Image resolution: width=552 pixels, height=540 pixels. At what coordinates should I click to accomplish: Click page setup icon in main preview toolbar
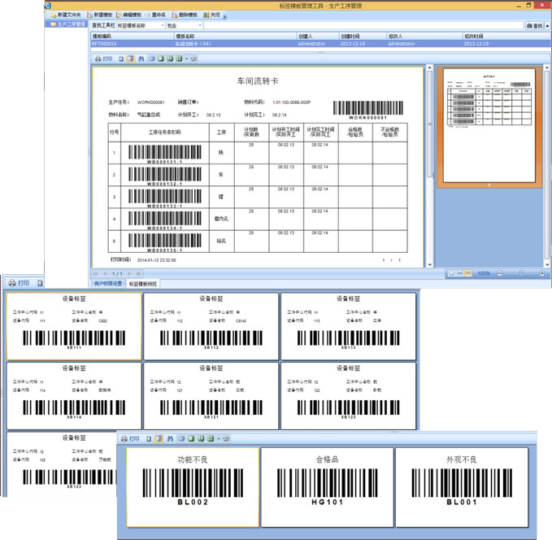pos(121,59)
